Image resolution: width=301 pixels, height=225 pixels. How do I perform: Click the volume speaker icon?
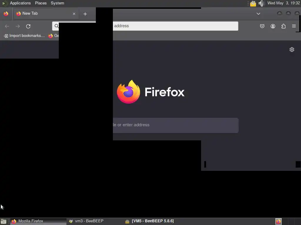click(261, 4)
